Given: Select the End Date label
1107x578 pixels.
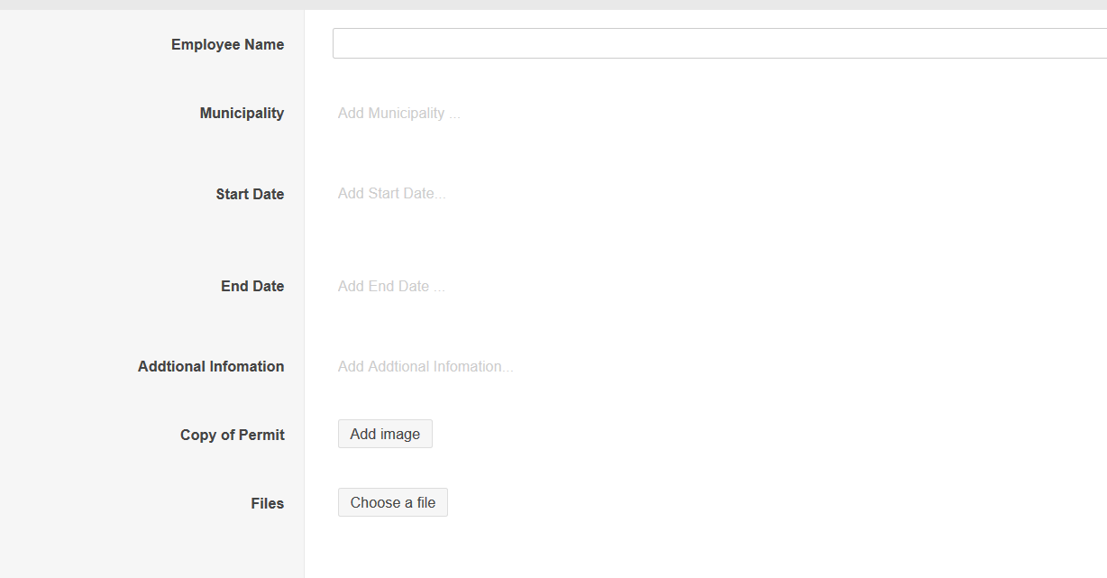Looking at the screenshot, I should (x=252, y=287).
